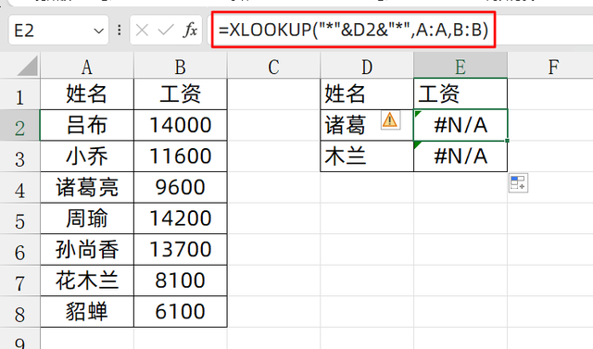The image size is (593, 349).
Task: Expand the Name Box dropdown arrow
Action: (x=99, y=31)
